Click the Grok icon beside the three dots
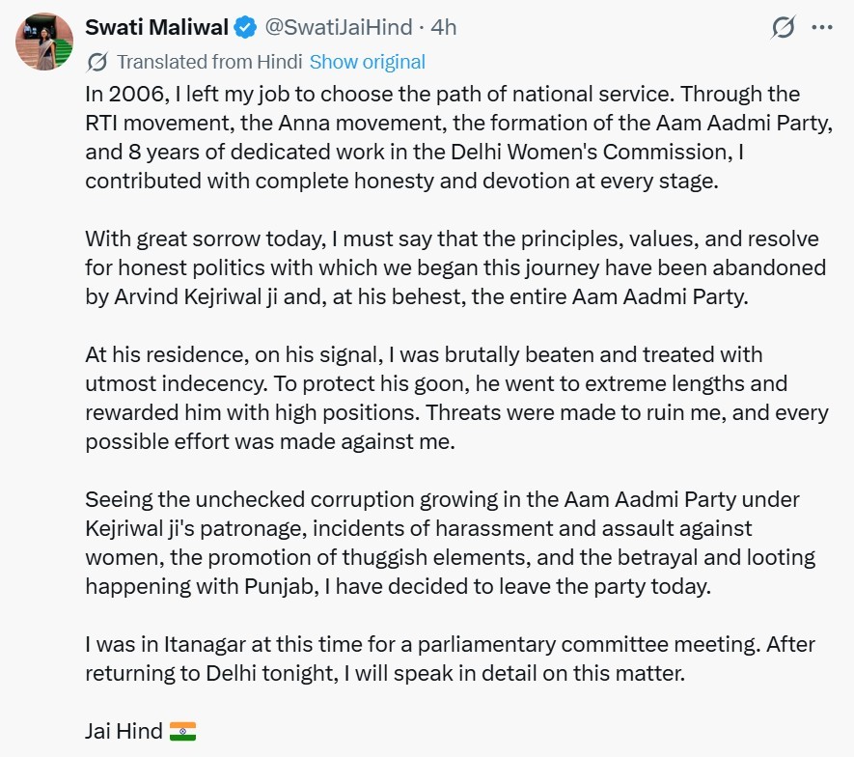 (x=784, y=27)
